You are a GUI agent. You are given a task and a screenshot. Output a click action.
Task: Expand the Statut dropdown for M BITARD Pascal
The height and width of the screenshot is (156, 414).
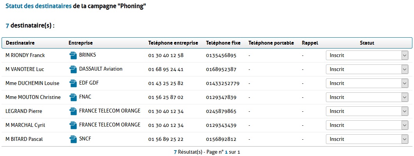367,139
